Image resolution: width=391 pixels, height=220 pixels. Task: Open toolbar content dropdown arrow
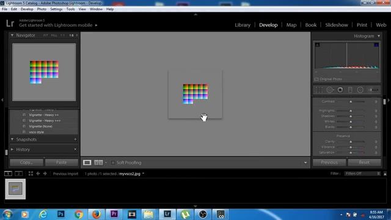(x=305, y=163)
